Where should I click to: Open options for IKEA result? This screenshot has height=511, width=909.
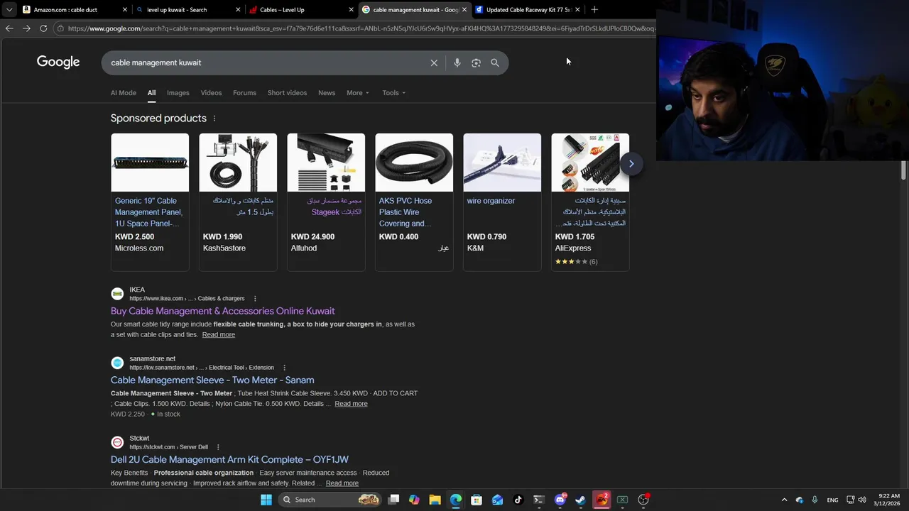tap(255, 299)
